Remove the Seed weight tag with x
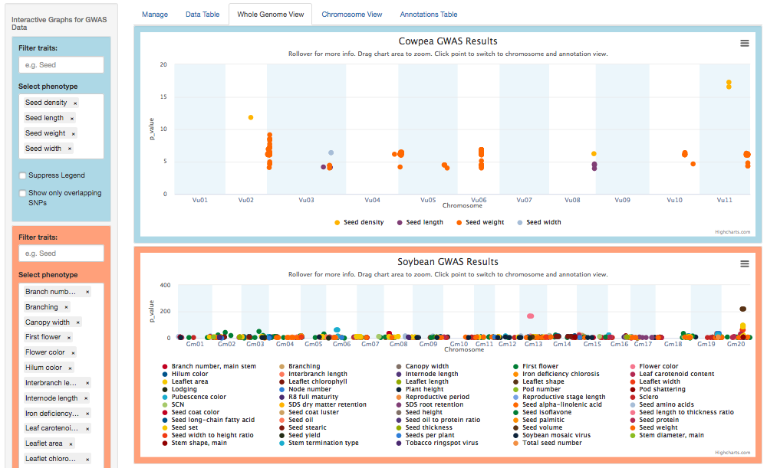 click(74, 134)
